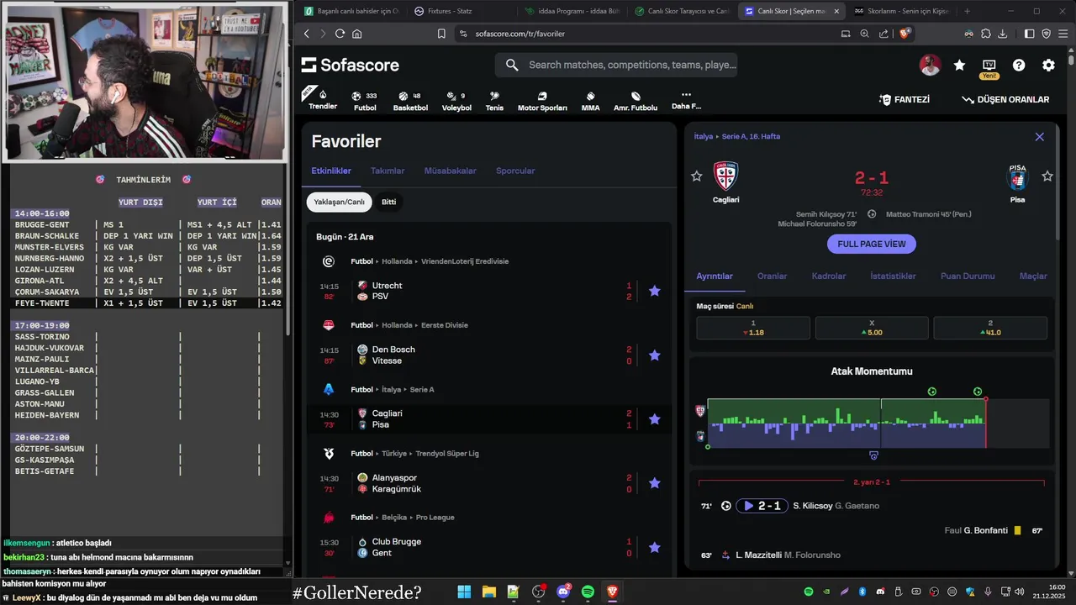The image size is (1076, 605).
Task: Open the Brave Shields icon
Action: point(905,34)
